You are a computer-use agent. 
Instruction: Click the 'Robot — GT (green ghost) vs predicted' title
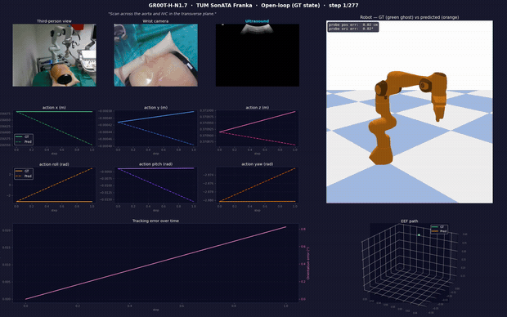[x=410, y=17]
